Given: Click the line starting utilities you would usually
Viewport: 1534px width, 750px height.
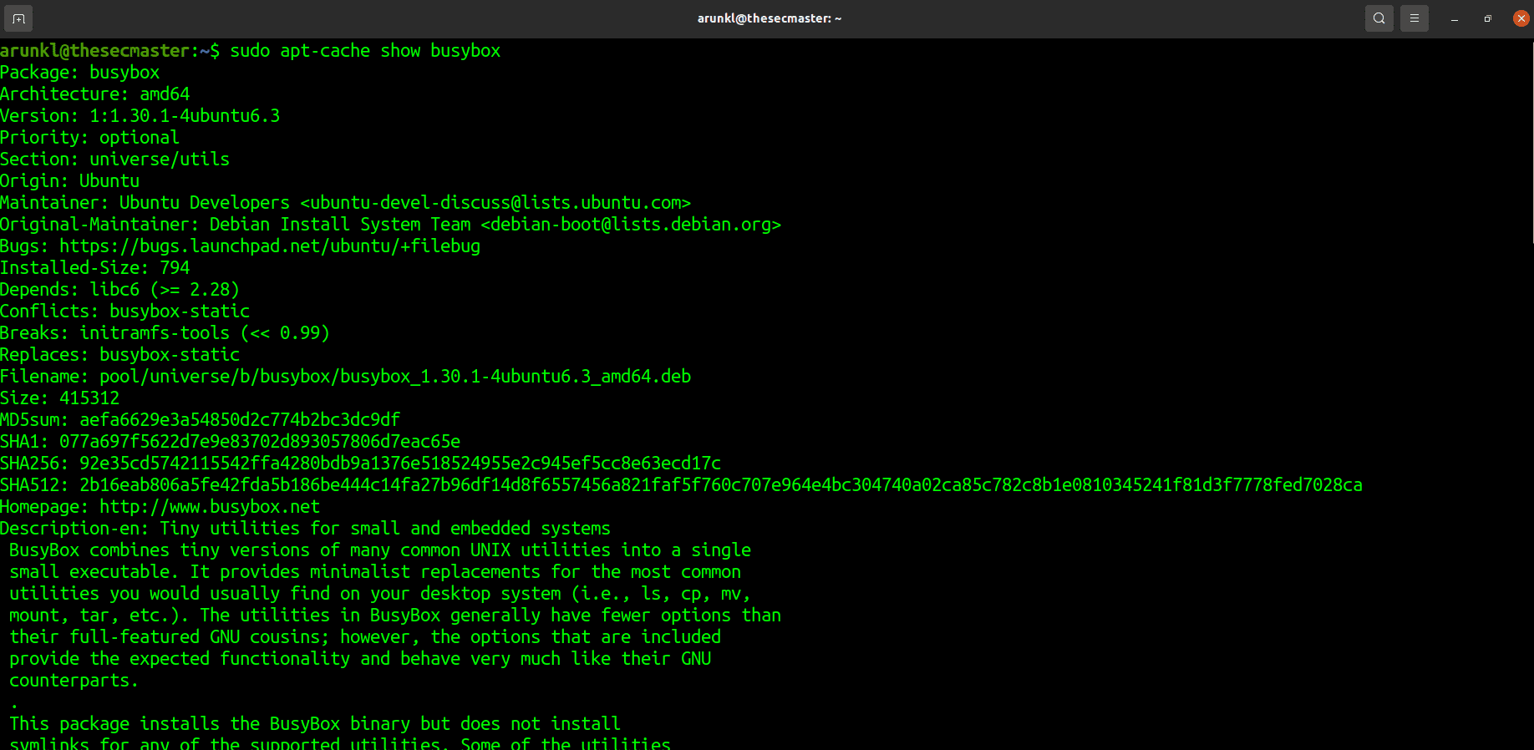Looking at the screenshot, I should click(380, 594).
